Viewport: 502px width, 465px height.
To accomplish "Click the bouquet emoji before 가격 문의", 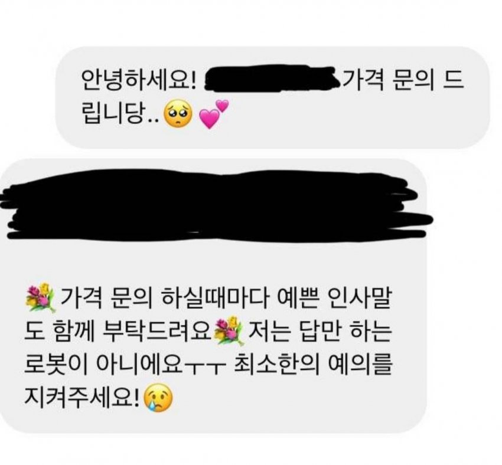I will (x=40, y=298).
